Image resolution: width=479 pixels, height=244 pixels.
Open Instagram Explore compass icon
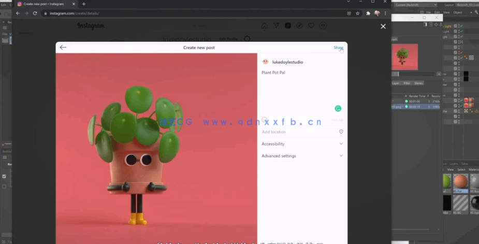point(299,26)
